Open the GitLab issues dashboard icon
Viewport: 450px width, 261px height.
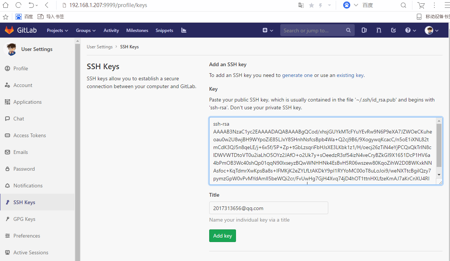364,30
